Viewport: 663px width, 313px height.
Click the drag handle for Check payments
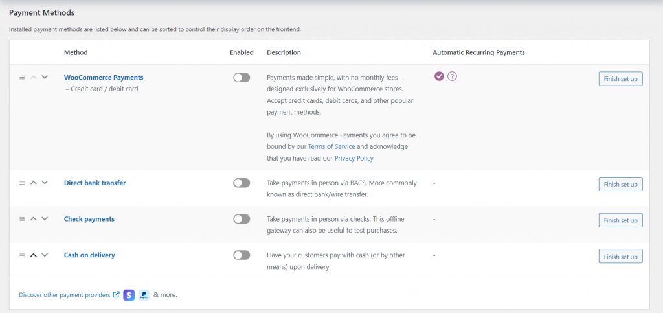click(22, 219)
